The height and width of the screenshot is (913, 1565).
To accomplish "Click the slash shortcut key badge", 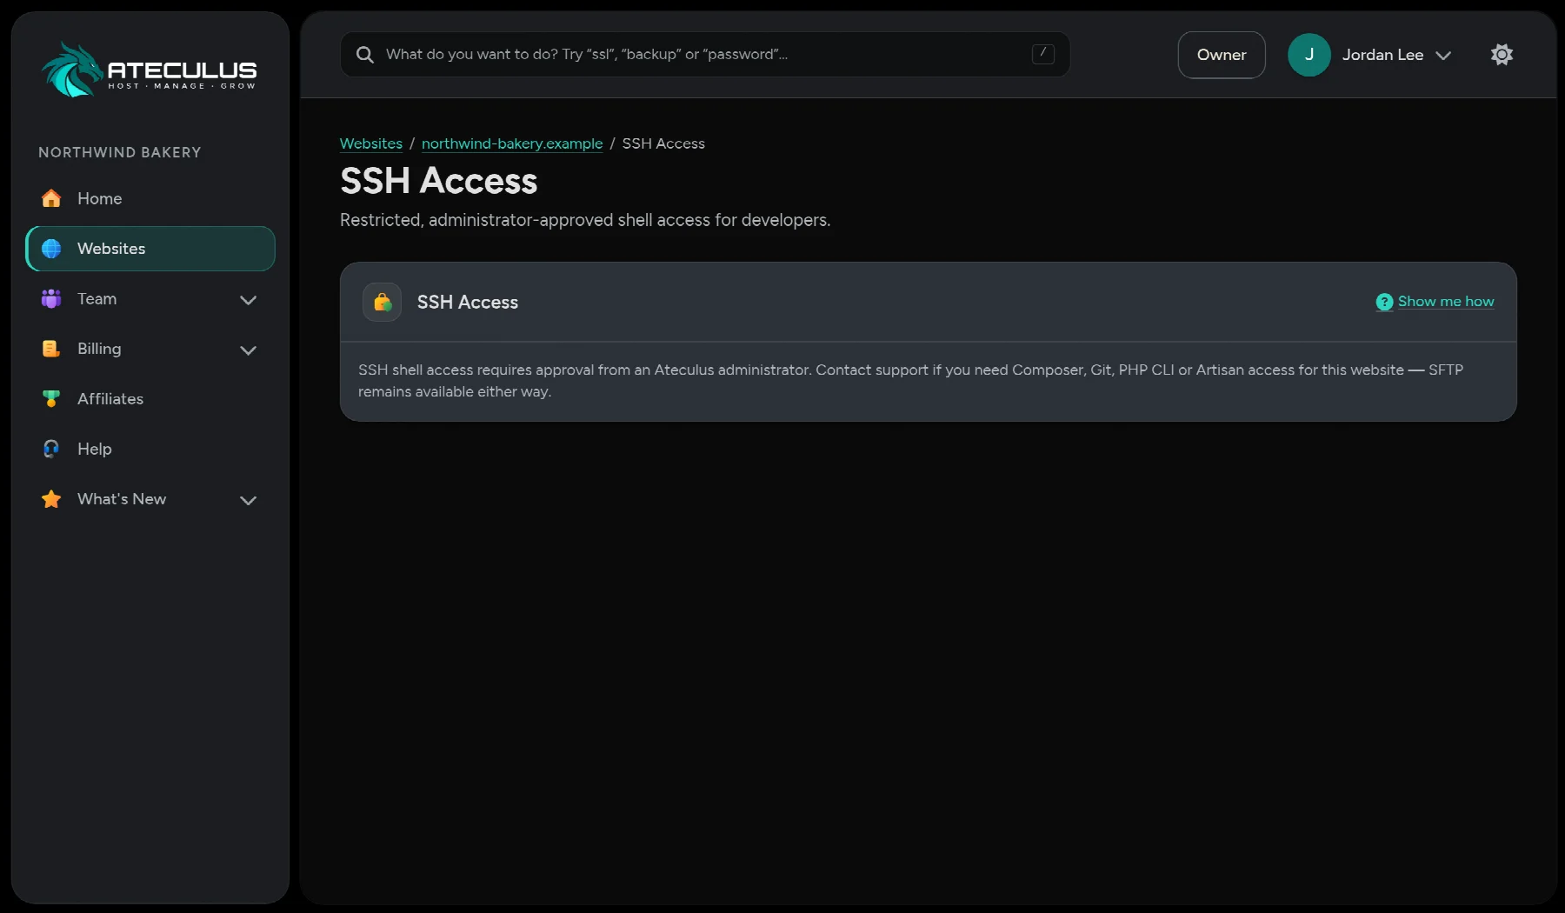I will click(1042, 54).
